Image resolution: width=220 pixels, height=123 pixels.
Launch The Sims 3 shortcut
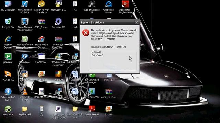92,91
